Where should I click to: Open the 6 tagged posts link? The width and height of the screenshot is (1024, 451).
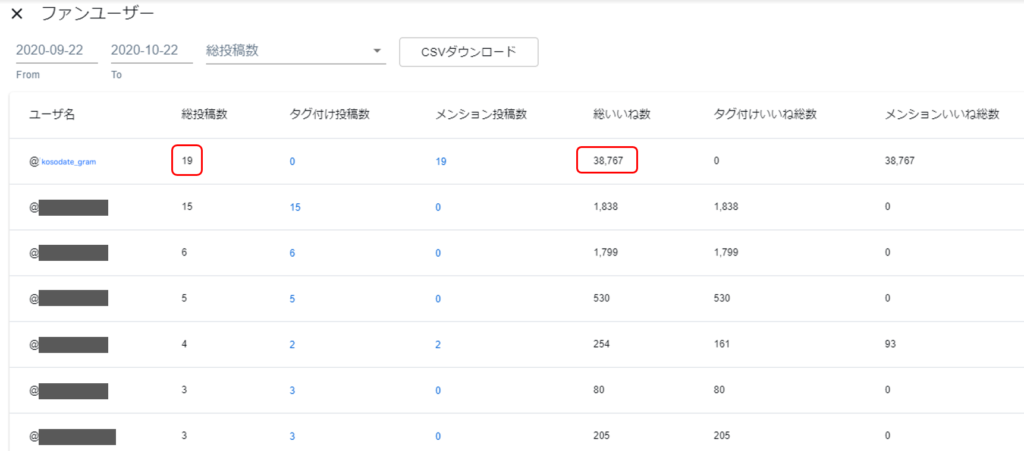(292, 253)
